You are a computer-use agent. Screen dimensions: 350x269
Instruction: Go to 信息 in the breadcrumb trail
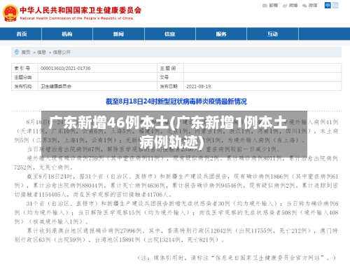[x=41, y=53]
